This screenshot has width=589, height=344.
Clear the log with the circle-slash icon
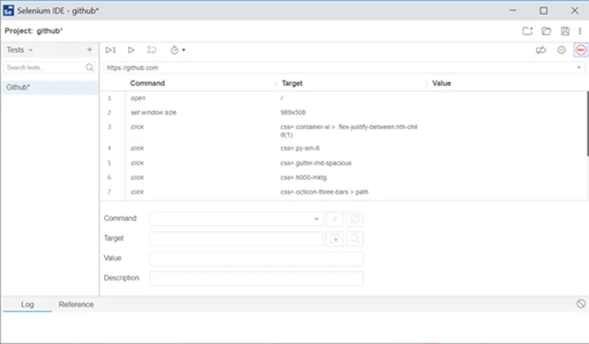coord(580,304)
